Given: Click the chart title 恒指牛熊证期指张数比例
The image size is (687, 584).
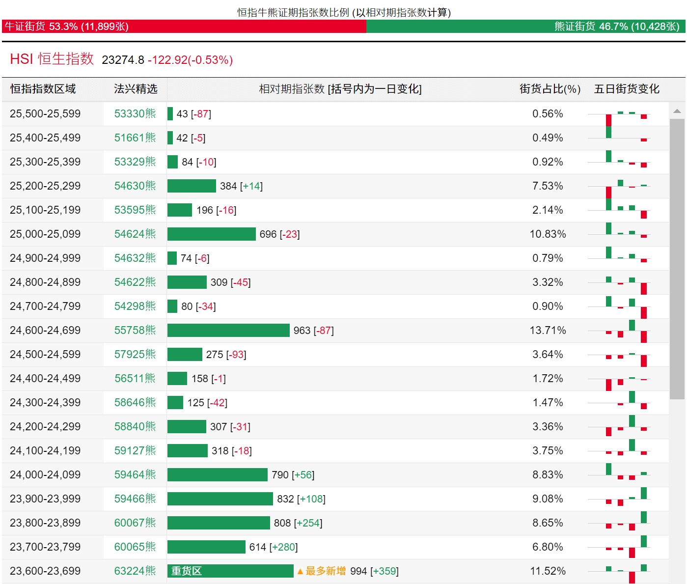Looking at the screenshot, I should (293, 12).
